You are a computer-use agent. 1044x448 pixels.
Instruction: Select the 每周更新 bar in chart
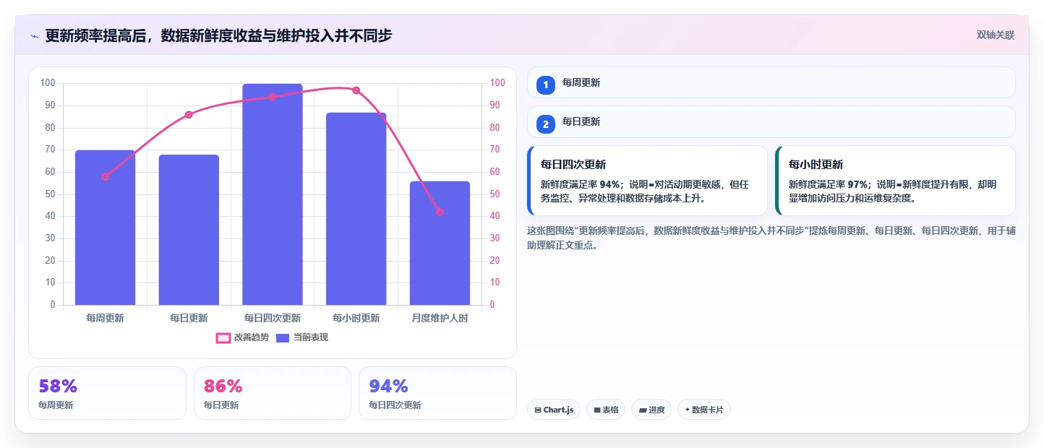pyautogui.click(x=105, y=228)
